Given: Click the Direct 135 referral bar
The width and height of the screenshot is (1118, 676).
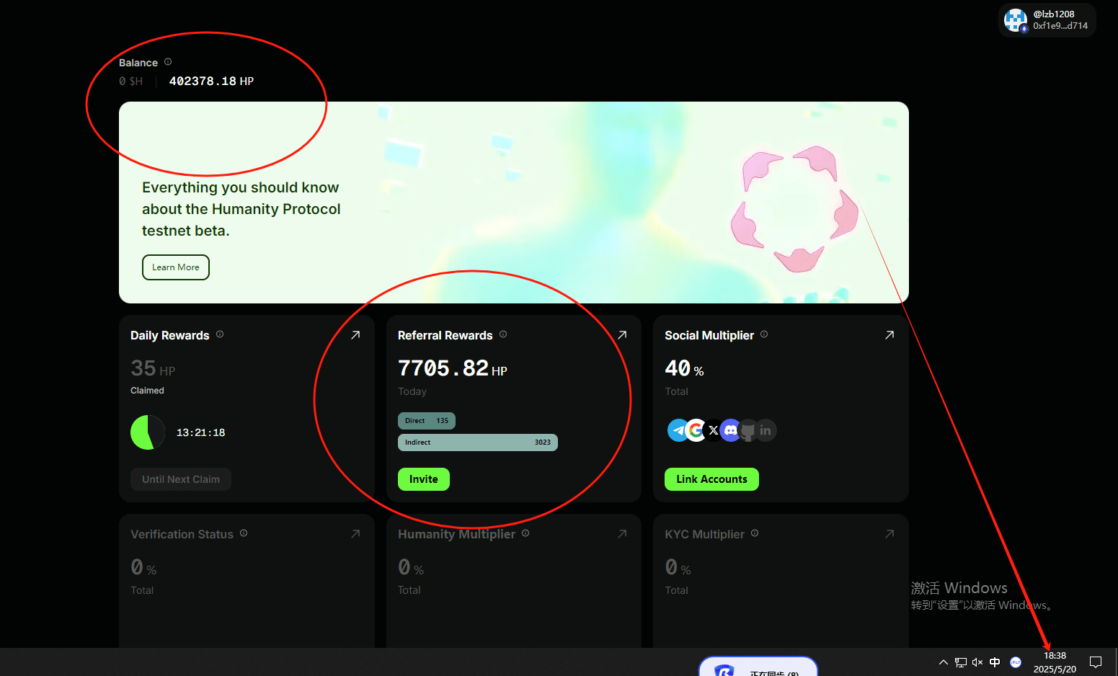Looking at the screenshot, I should click(x=427, y=421).
